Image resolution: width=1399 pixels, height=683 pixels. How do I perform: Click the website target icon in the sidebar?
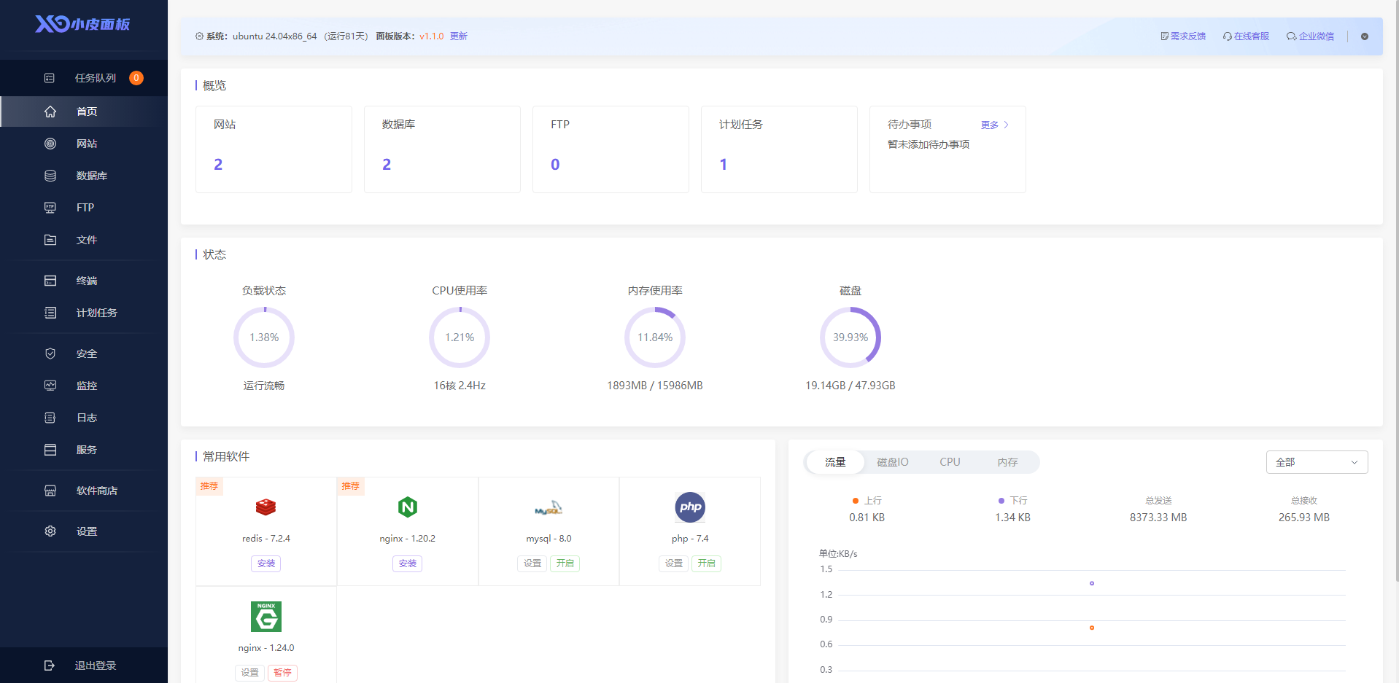pyautogui.click(x=50, y=144)
